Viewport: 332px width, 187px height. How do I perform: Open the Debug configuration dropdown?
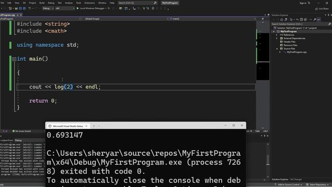(x=48, y=8)
